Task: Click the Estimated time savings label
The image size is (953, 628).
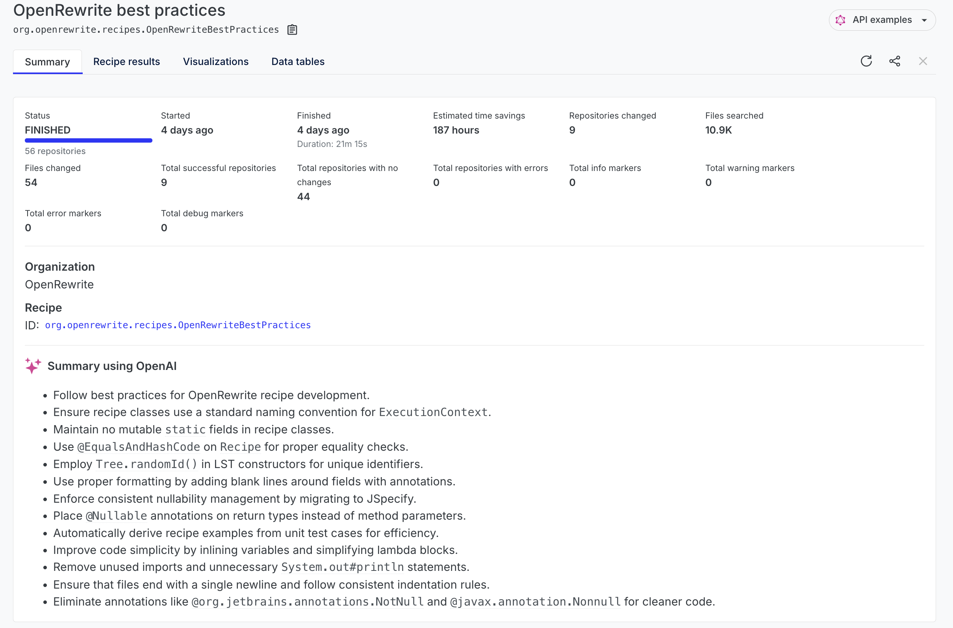Action: (x=479, y=115)
